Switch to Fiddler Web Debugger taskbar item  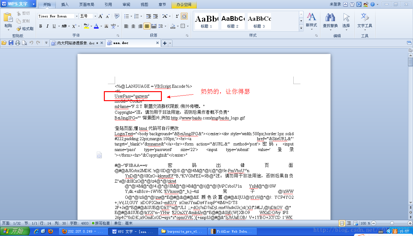[232, 231]
